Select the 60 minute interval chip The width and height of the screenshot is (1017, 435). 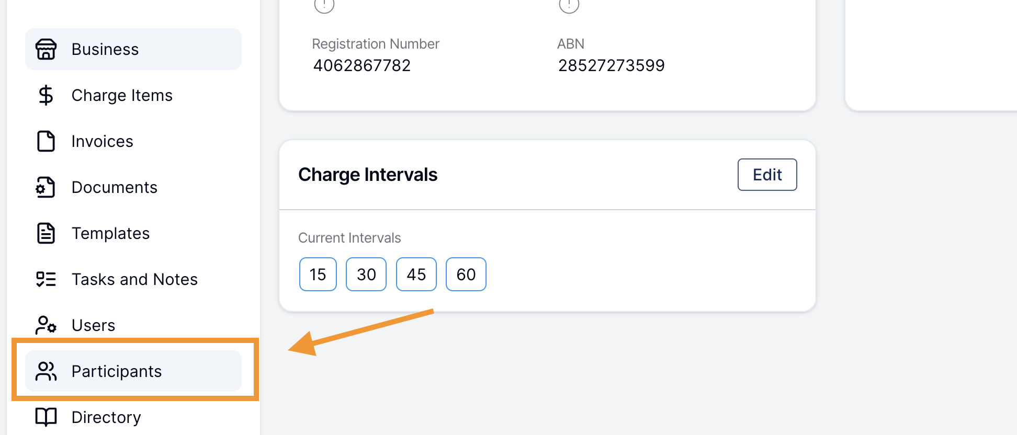(x=466, y=274)
